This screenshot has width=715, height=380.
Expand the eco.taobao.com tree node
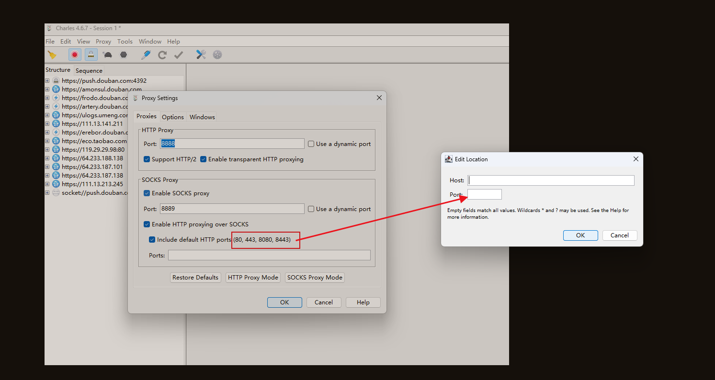click(x=47, y=141)
